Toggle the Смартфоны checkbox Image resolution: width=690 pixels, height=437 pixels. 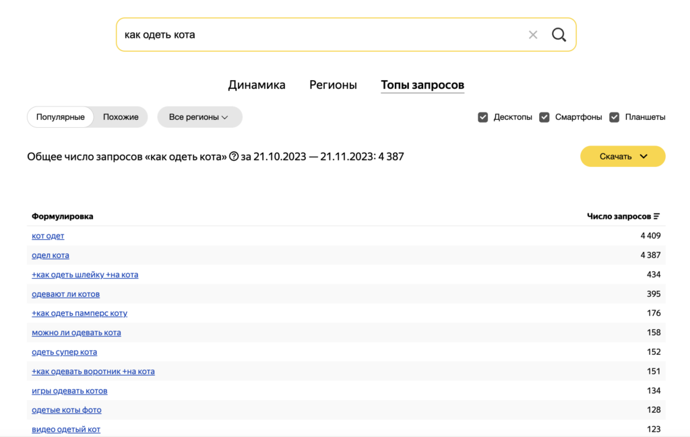544,117
